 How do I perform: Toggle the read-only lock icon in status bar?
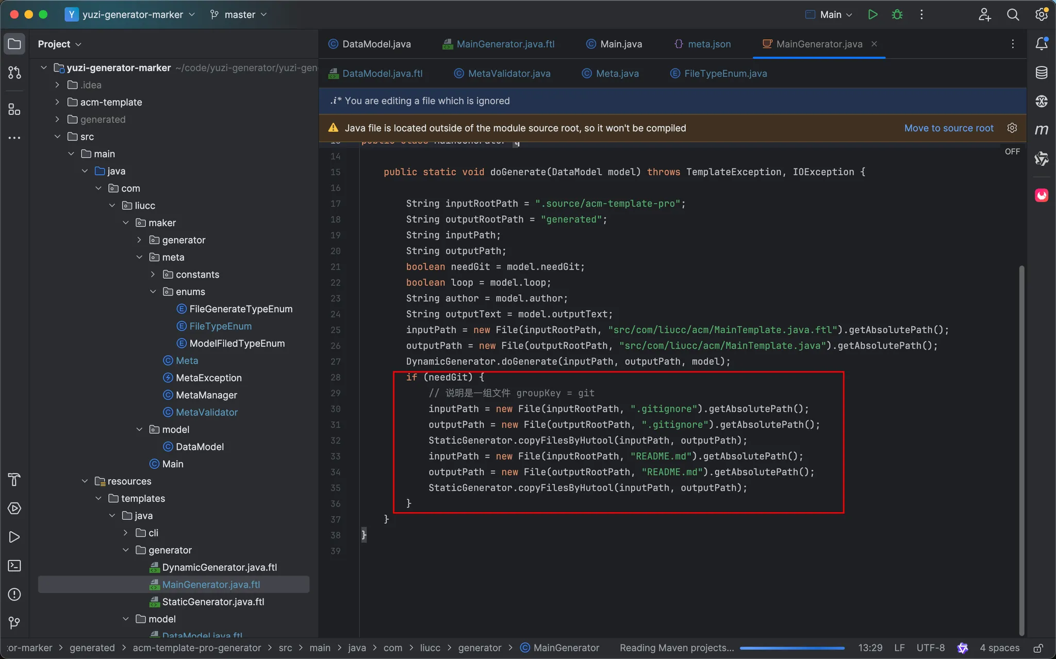point(1038,648)
